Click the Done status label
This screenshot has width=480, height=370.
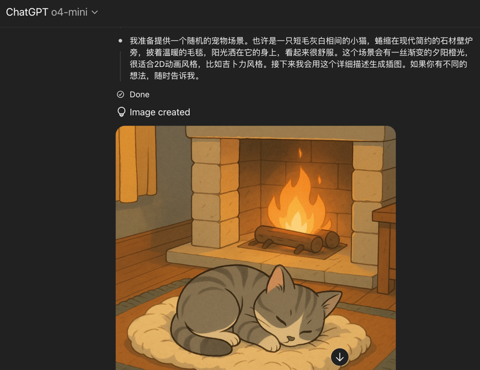pyautogui.click(x=140, y=95)
